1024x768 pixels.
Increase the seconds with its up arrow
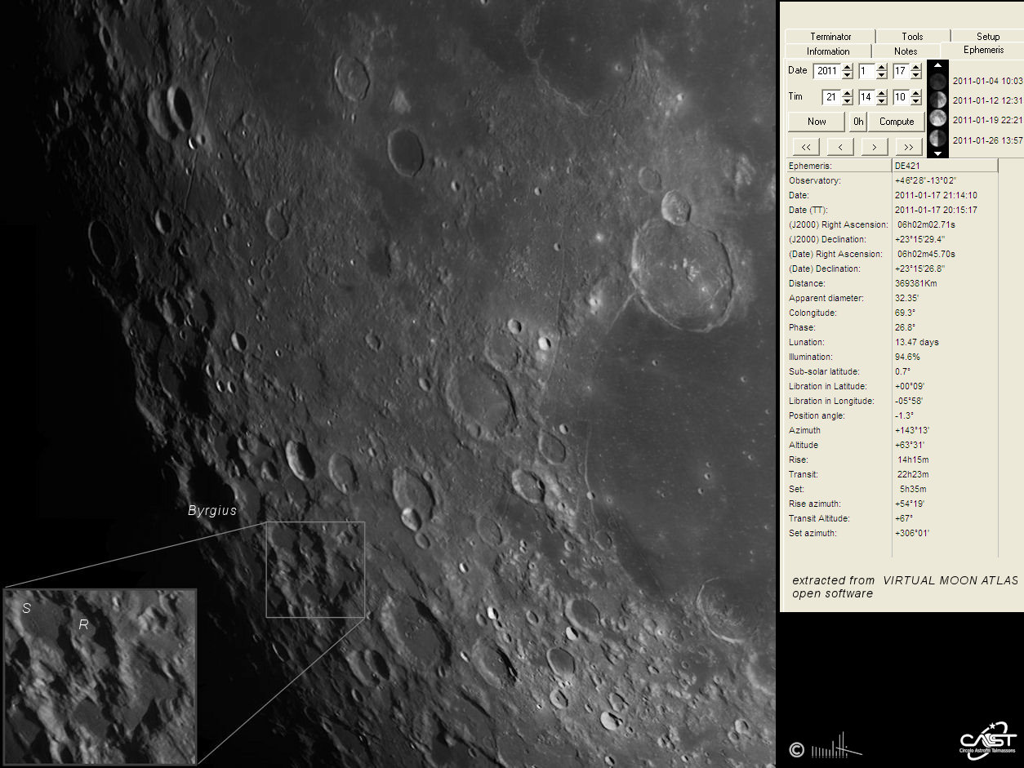point(915,94)
